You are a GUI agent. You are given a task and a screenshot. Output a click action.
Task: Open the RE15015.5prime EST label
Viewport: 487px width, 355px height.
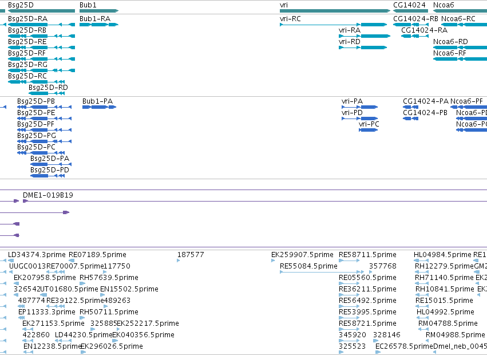(445, 301)
